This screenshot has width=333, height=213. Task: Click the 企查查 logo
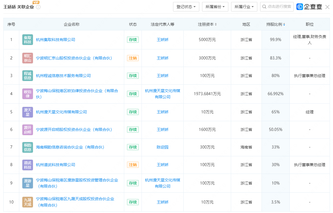309,7
